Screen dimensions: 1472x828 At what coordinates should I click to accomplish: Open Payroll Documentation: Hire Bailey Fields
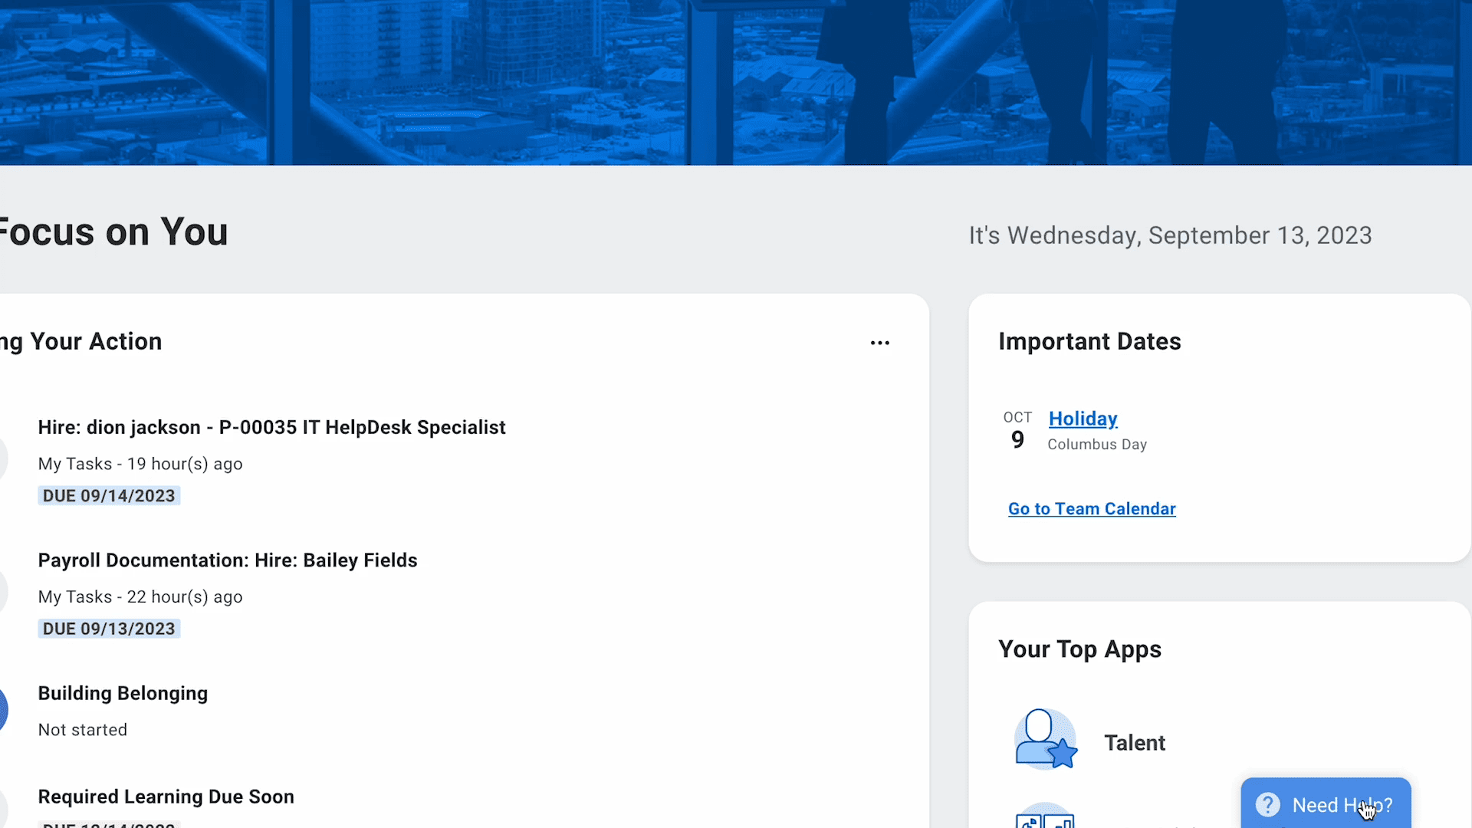(228, 560)
